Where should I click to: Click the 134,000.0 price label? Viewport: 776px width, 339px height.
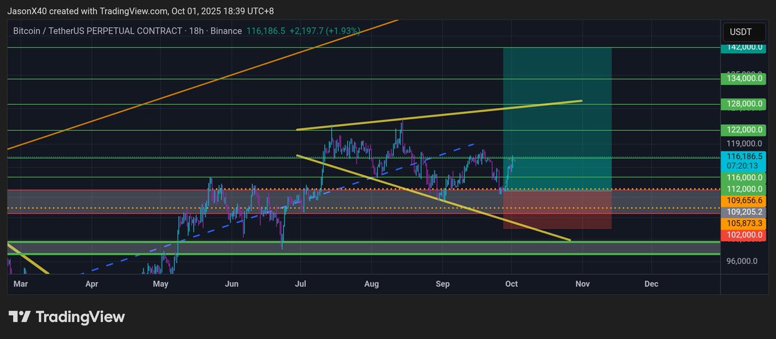745,78
